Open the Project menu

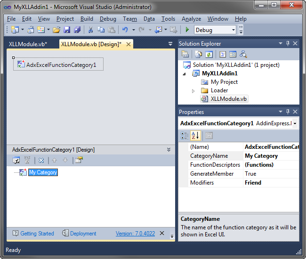tap(65, 19)
